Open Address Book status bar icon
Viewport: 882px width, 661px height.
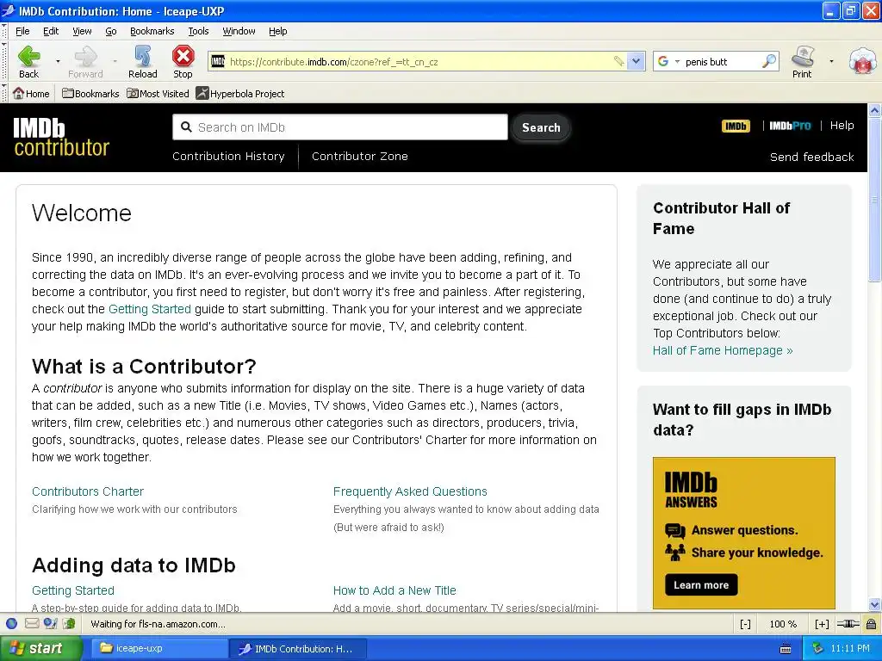click(x=69, y=623)
